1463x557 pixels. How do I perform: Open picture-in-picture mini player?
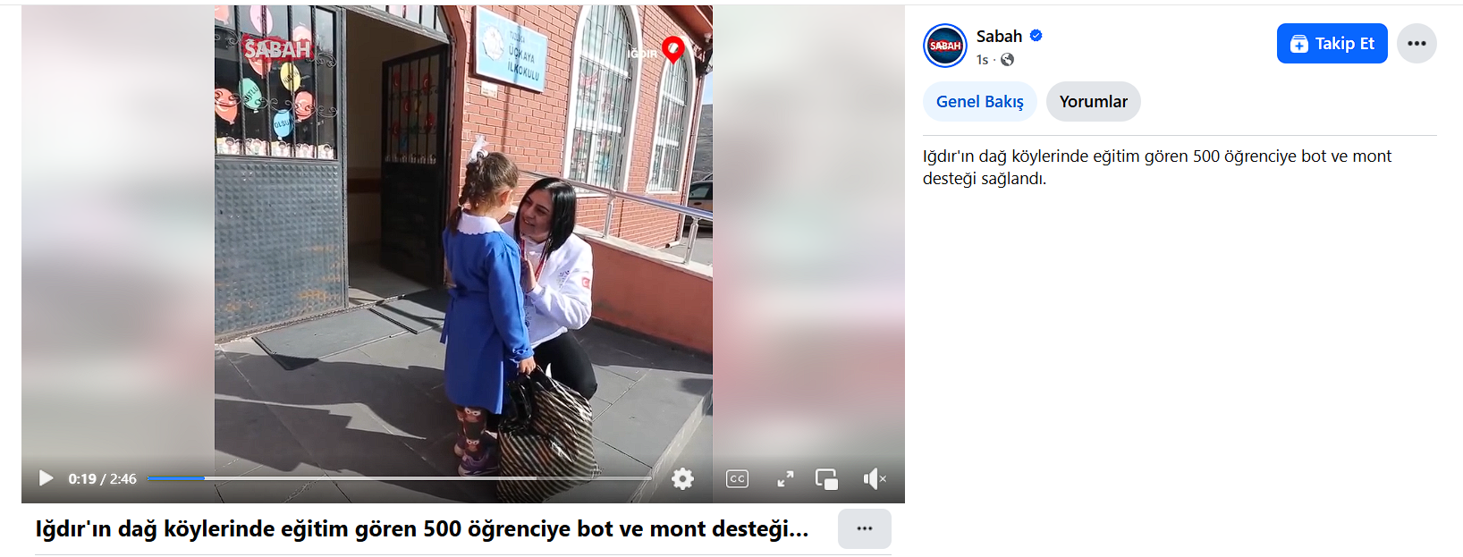826,478
